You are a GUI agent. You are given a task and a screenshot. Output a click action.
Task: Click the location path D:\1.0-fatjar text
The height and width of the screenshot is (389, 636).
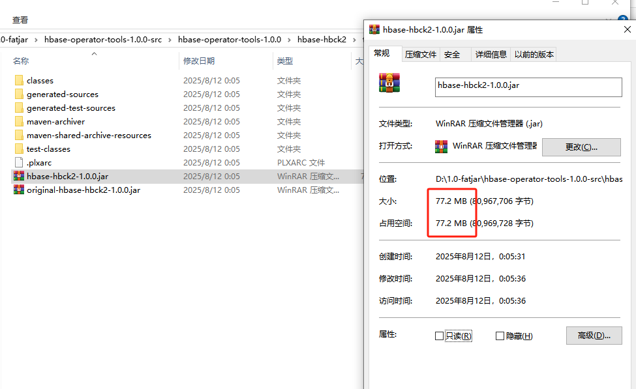point(529,179)
